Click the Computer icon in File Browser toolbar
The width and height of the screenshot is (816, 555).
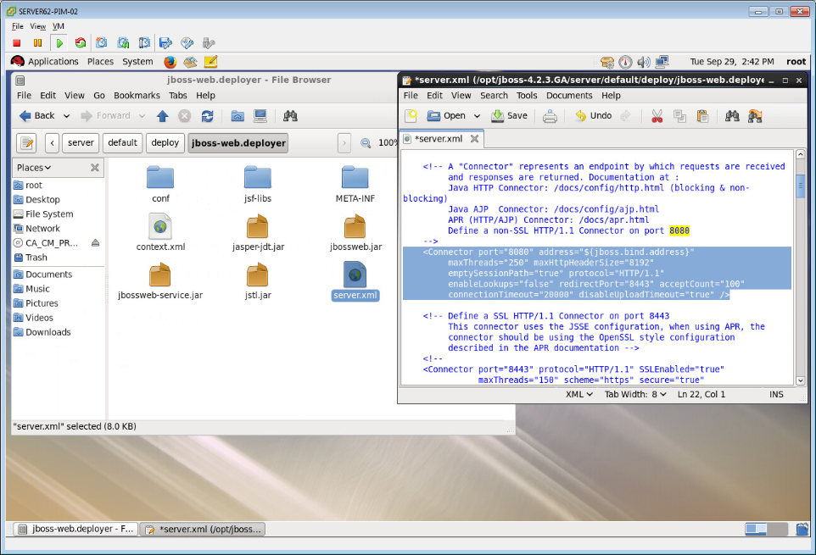coord(260,116)
